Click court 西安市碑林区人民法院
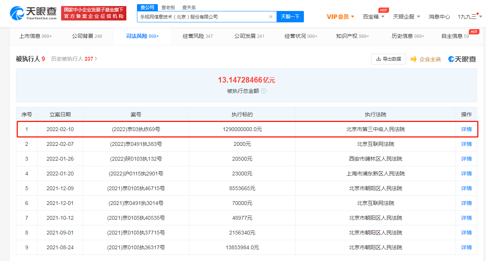Image resolution: width=486 pixels, height=261 pixels. point(376,159)
